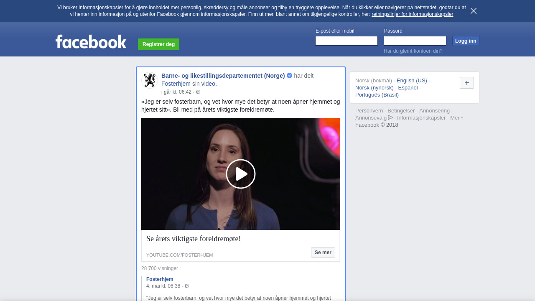
Task: Open the Har du glemt kontoen din link
Action: click(413, 51)
